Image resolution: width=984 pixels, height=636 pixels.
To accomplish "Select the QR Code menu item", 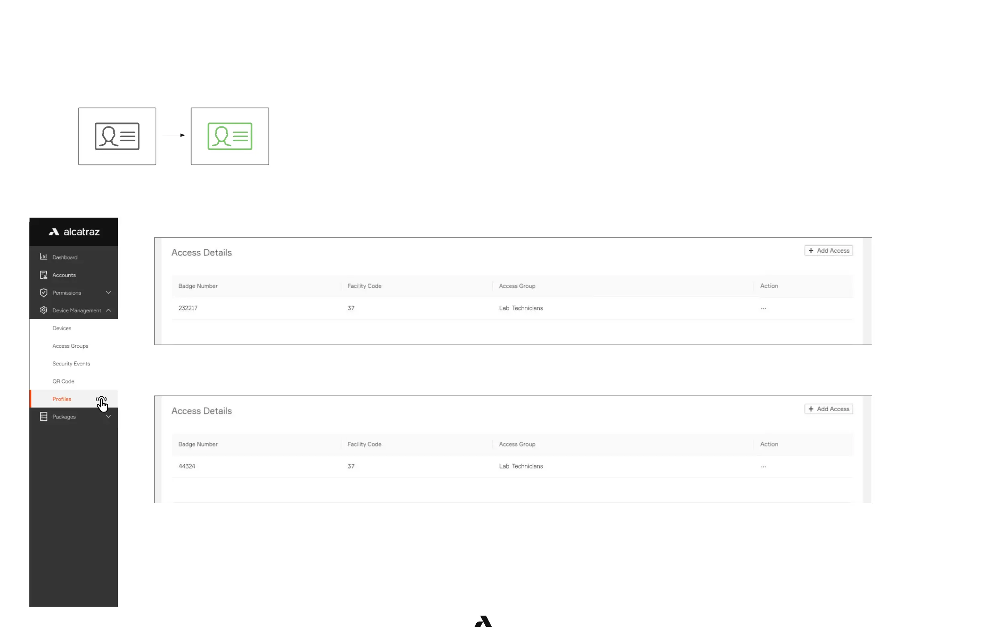I will point(63,381).
